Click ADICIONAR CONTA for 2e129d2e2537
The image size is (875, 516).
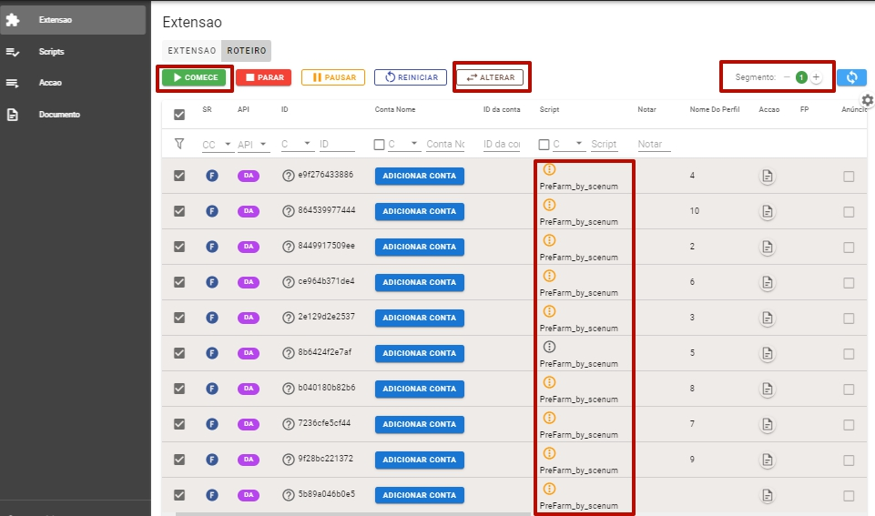(x=419, y=318)
